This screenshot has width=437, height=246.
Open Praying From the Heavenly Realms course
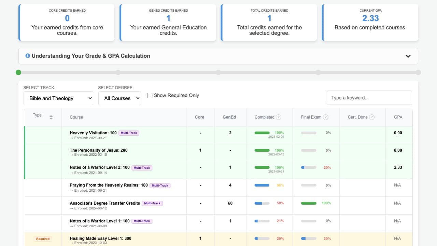(x=109, y=185)
